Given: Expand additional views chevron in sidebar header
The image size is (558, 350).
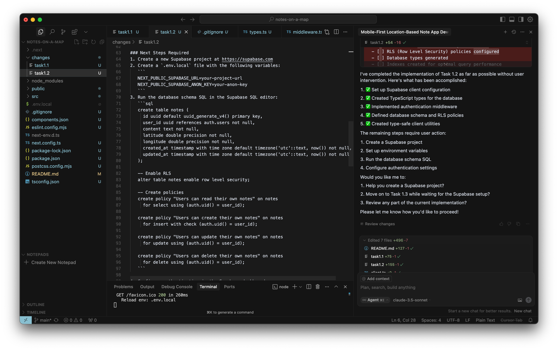Looking at the screenshot, I should (86, 32).
